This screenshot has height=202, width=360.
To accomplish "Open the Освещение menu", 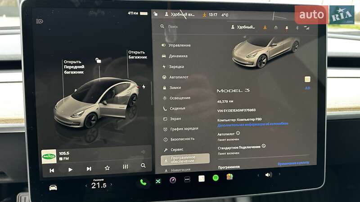I will (x=176, y=98).
